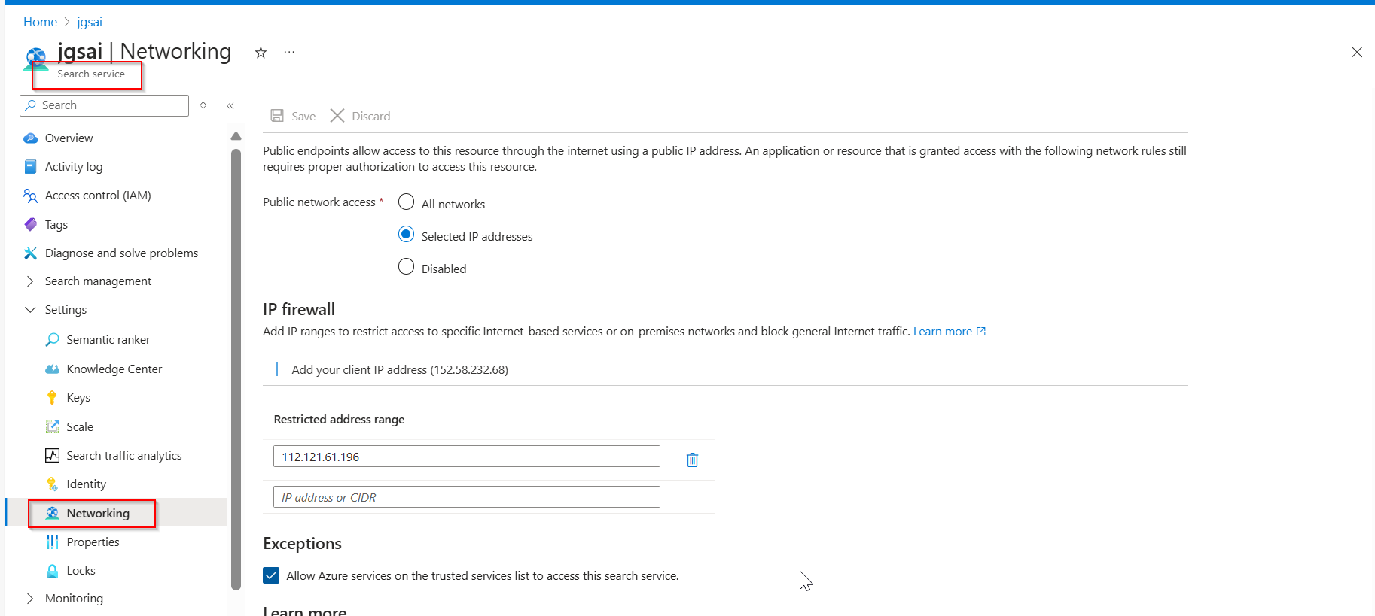
Task: Click the Discard X icon
Action: click(x=337, y=116)
